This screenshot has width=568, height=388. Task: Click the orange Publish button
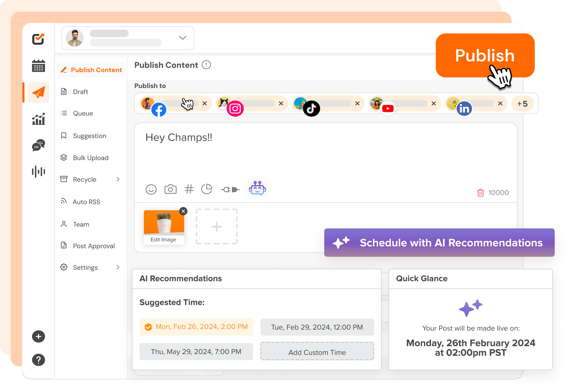pyautogui.click(x=485, y=56)
